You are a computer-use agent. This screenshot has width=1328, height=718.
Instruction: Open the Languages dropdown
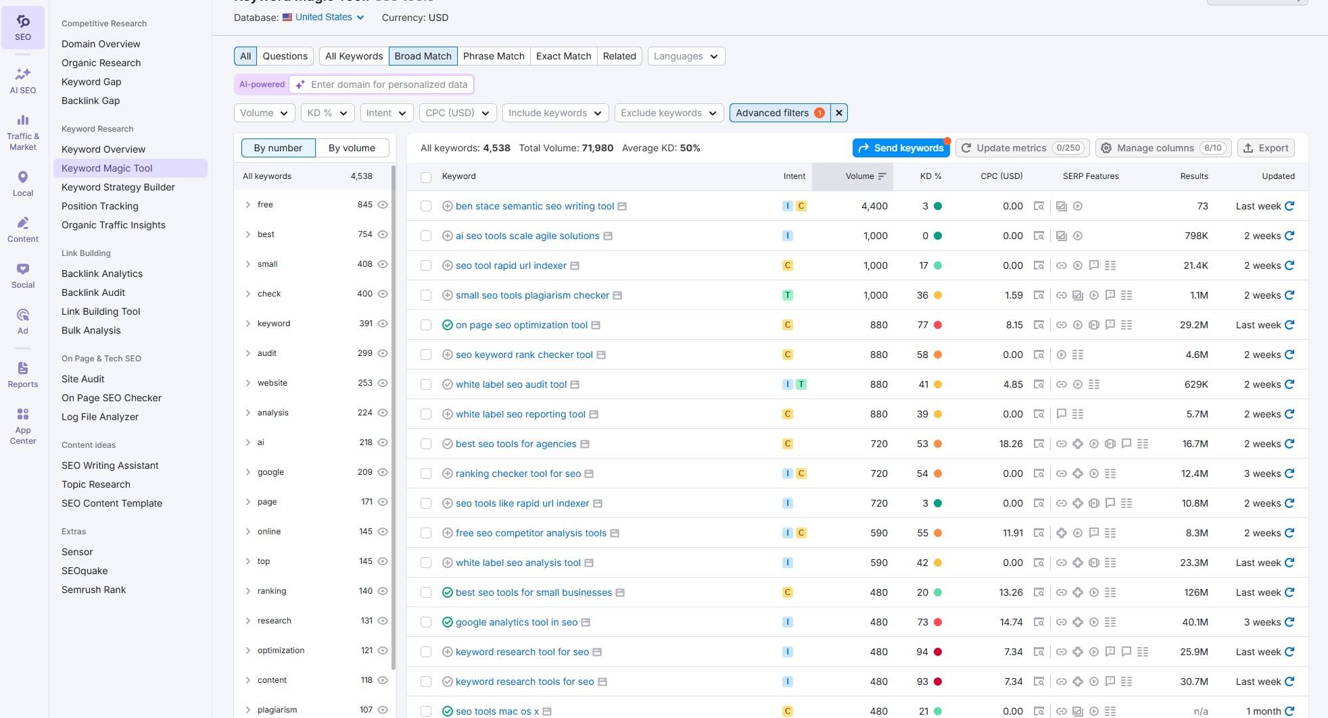(x=685, y=56)
